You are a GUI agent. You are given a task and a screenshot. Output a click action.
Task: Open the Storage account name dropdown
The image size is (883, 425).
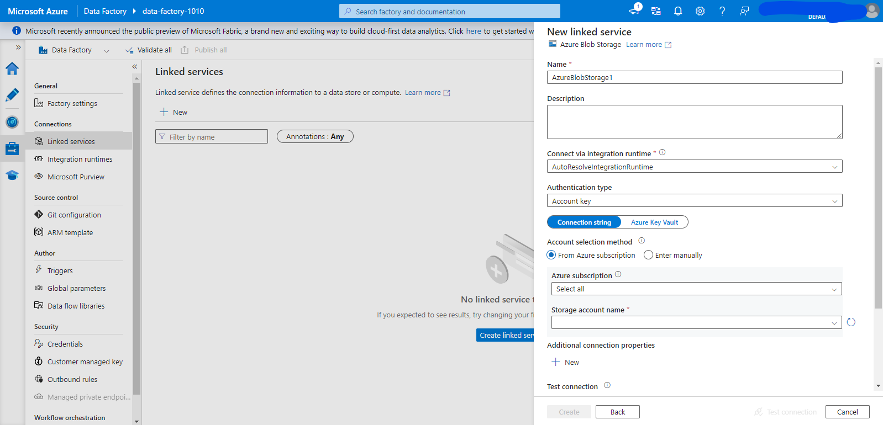coord(696,322)
